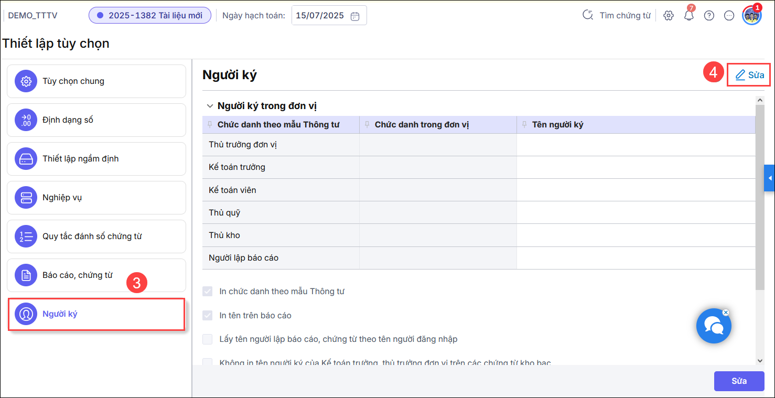Click the pin icon on Tên người ký column

click(x=525, y=125)
